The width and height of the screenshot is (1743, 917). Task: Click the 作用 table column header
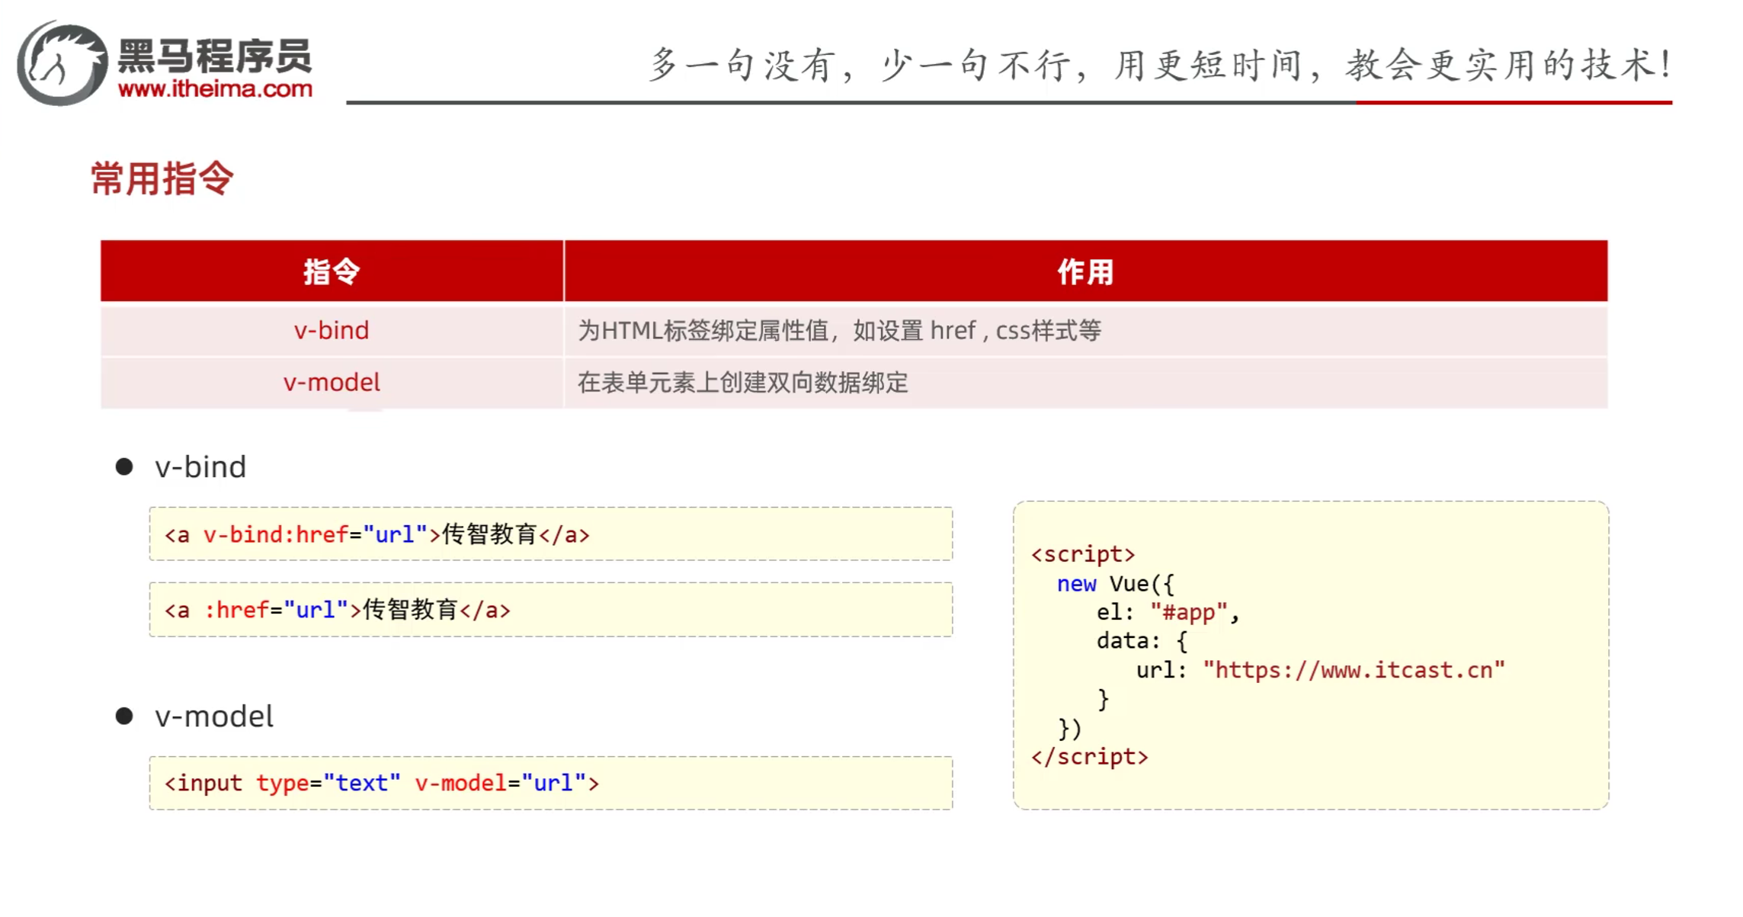1085,271
